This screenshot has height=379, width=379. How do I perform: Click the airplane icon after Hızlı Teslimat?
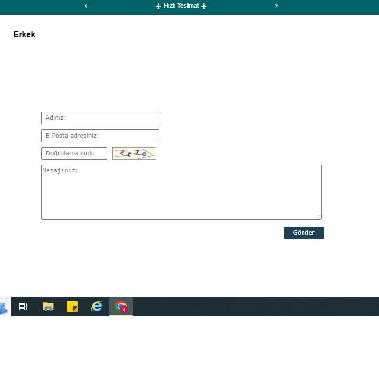point(204,6)
